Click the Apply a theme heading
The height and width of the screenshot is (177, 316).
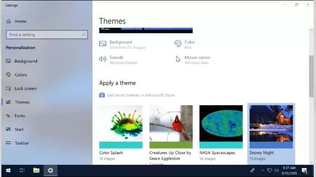[x=118, y=83]
